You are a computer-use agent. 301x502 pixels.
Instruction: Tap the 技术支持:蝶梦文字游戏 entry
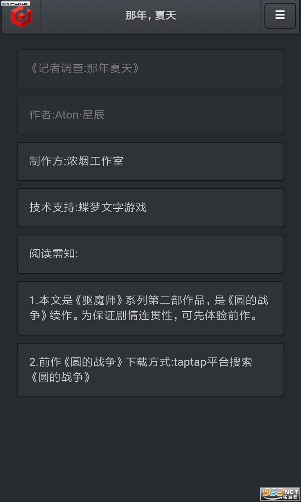[150, 208]
